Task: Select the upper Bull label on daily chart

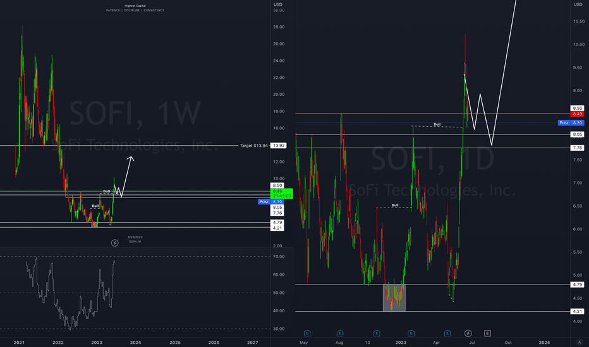Action: tap(437, 124)
